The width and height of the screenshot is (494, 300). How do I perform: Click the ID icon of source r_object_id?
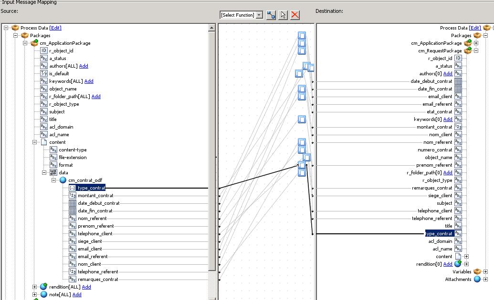pyautogui.click(x=44, y=50)
